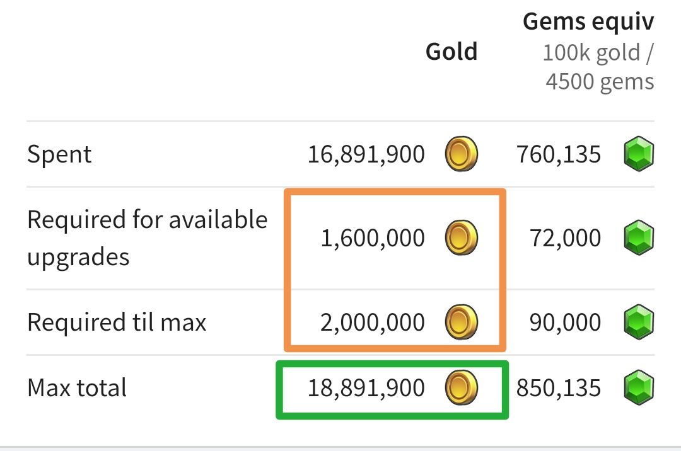Select the Gold column header
Screen dimensions: 681x451
451,52
